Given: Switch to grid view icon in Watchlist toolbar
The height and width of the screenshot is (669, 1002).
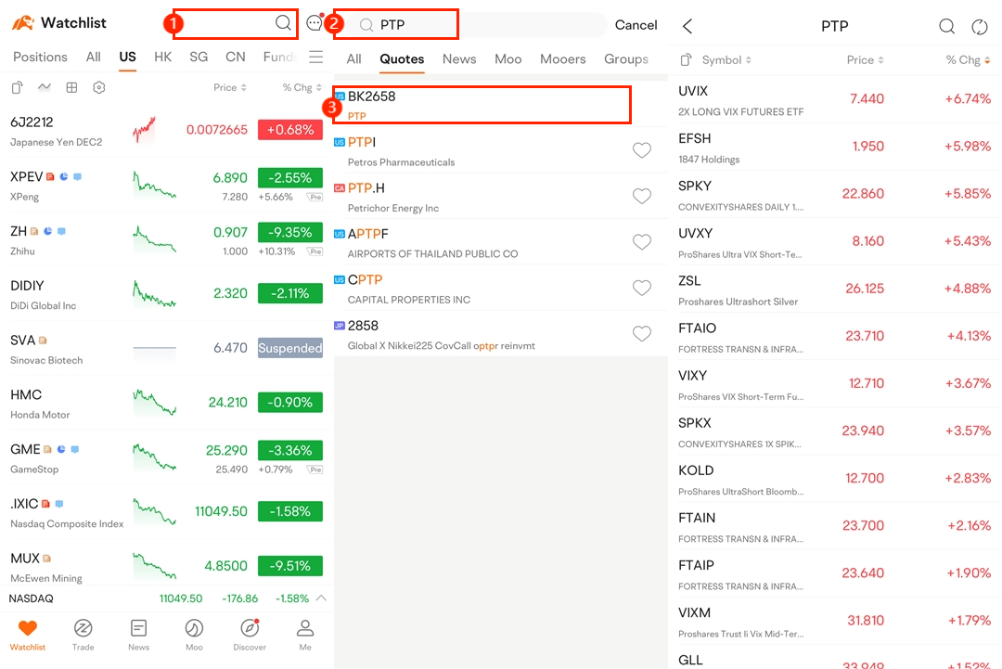Looking at the screenshot, I should pyautogui.click(x=71, y=87).
